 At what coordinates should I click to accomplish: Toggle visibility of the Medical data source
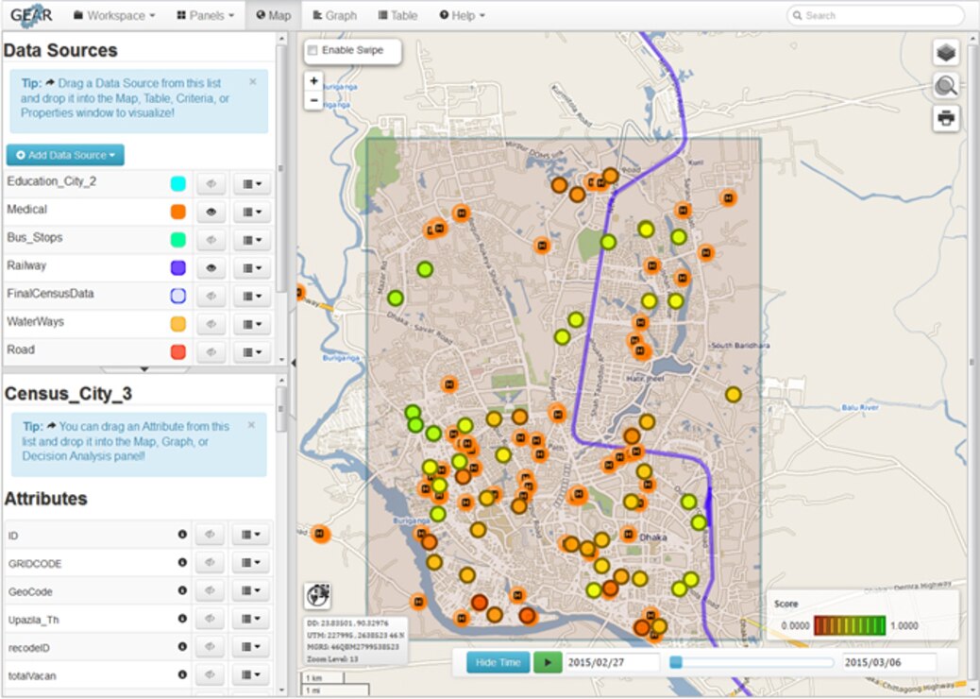click(x=210, y=210)
